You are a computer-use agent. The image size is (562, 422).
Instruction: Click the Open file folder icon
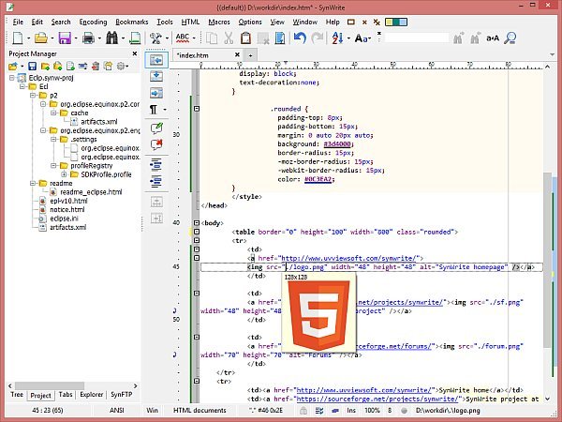41,38
